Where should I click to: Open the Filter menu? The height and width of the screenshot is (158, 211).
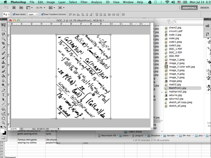coord(84,2)
